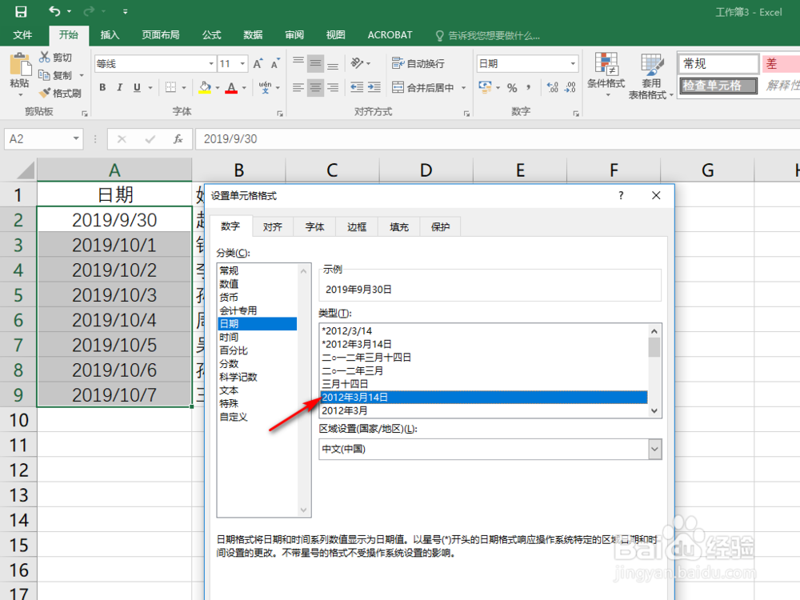Click the Save icon in quick access toolbar

21,11
